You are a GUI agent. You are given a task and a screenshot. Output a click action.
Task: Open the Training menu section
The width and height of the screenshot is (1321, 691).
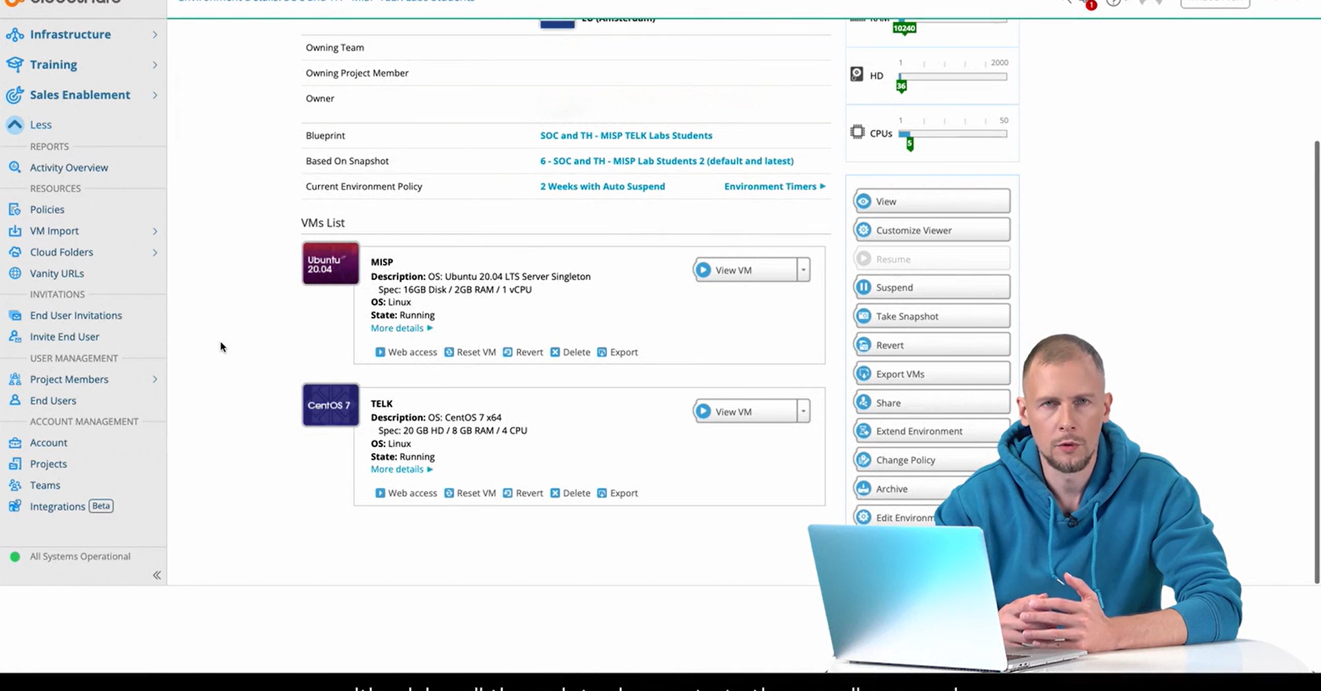[x=54, y=65]
